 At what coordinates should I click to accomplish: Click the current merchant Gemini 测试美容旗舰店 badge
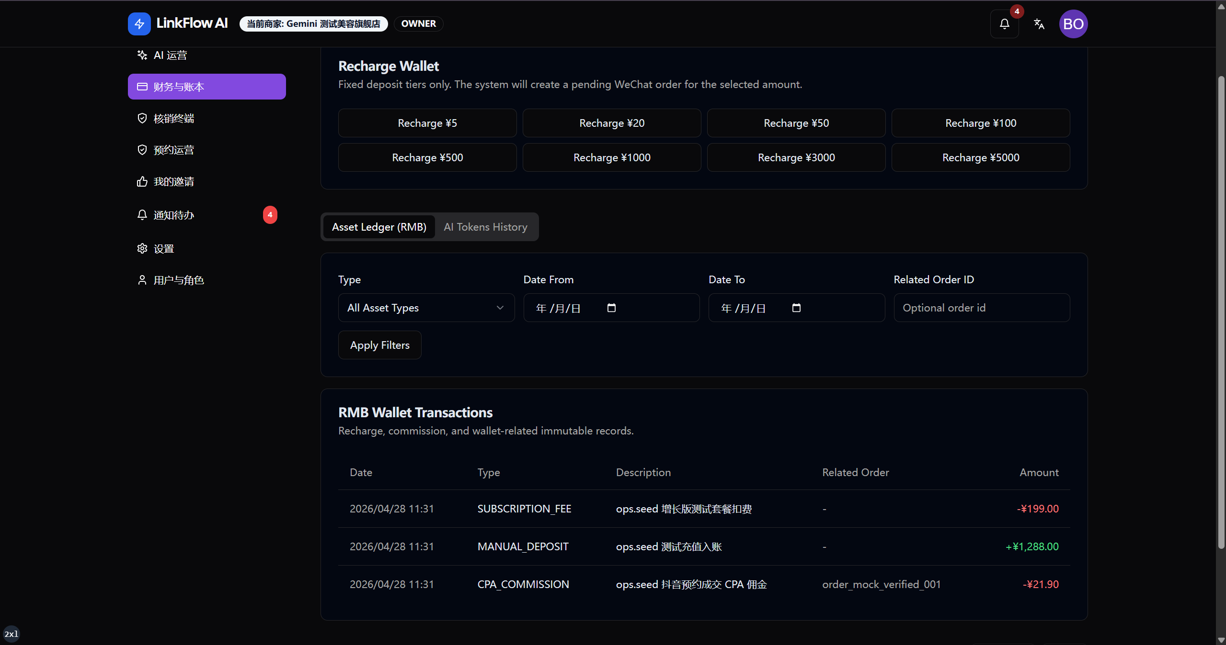(314, 24)
